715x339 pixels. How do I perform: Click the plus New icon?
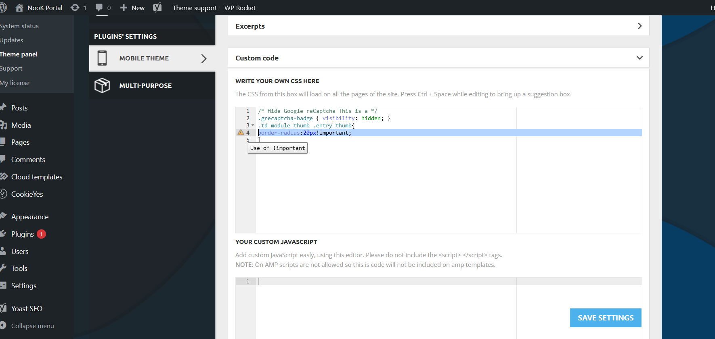click(x=124, y=8)
